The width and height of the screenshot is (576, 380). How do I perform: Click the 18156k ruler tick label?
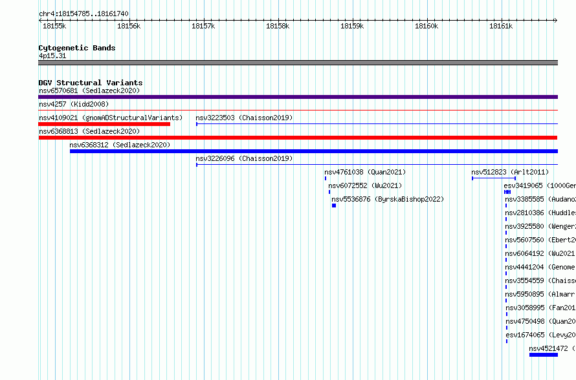tap(129, 26)
